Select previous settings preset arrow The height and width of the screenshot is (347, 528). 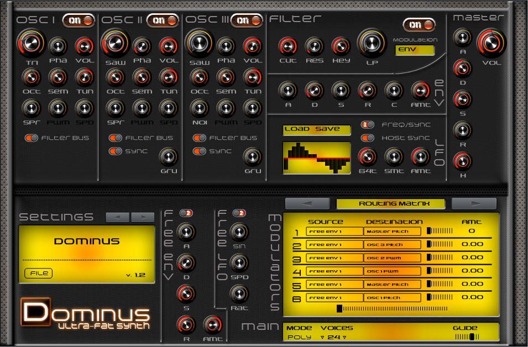[x=118, y=217]
